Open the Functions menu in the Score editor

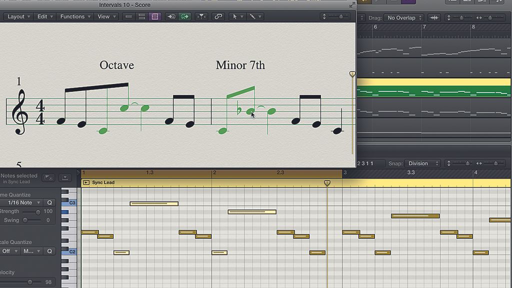74,16
